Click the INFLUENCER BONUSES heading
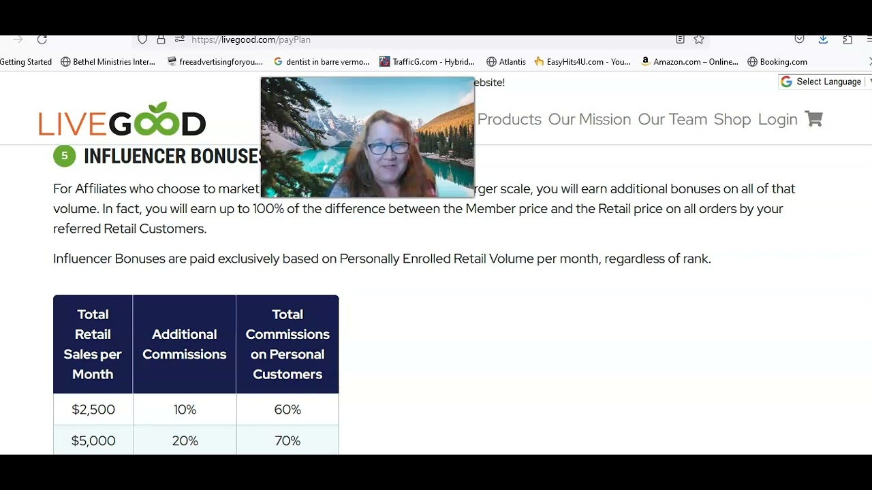Image resolution: width=872 pixels, height=490 pixels. pos(172,156)
